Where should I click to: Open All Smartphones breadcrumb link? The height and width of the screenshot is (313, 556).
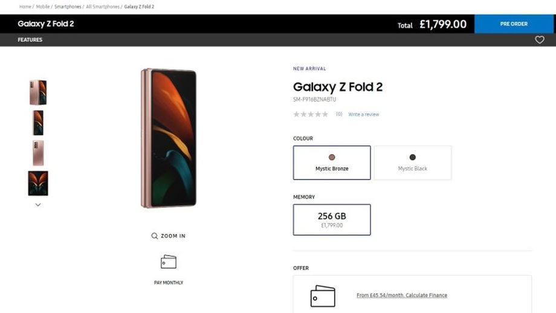[x=102, y=7]
